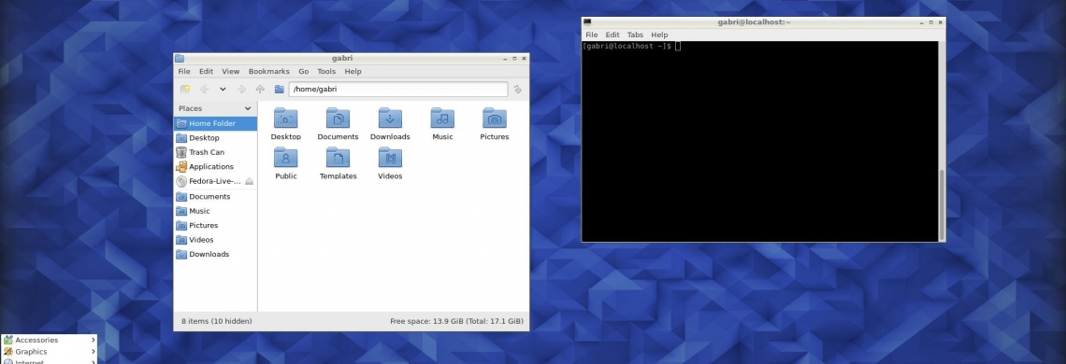Open the Templates folder icon
This screenshot has height=364, width=1066.
(x=338, y=158)
